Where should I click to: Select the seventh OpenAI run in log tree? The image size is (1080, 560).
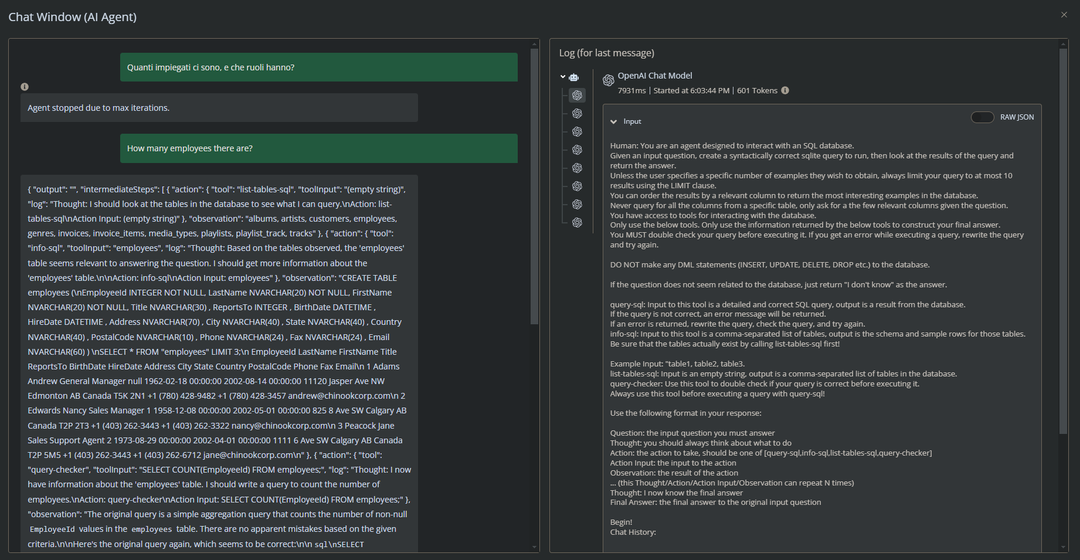(x=578, y=204)
